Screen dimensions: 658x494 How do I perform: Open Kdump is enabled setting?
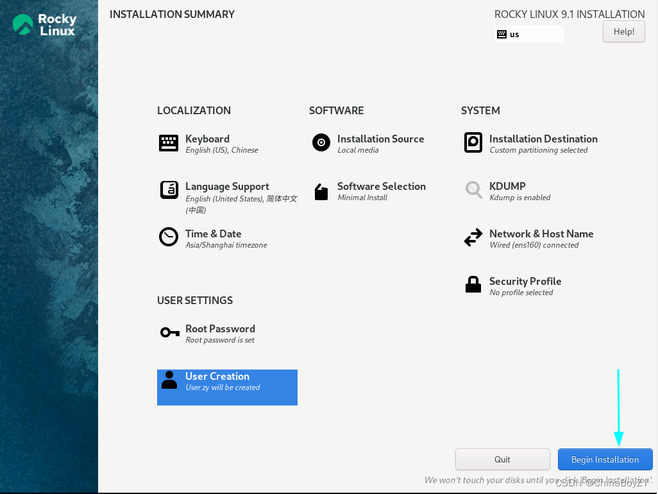pos(519,198)
